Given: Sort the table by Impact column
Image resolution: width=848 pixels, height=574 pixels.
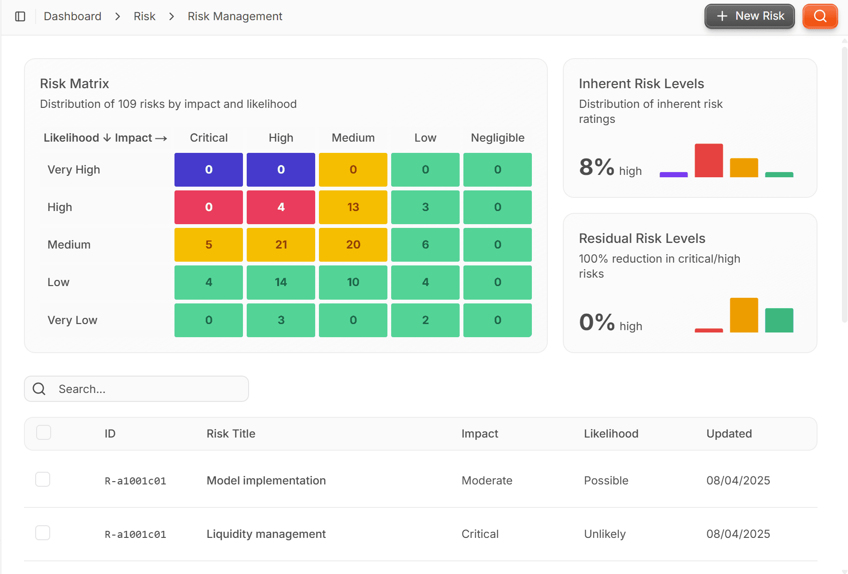Looking at the screenshot, I should pos(479,433).
